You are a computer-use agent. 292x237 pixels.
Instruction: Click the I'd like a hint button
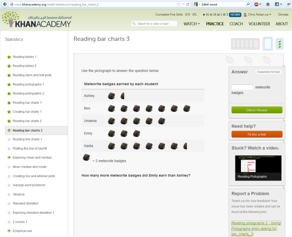(x=257, y=134)
